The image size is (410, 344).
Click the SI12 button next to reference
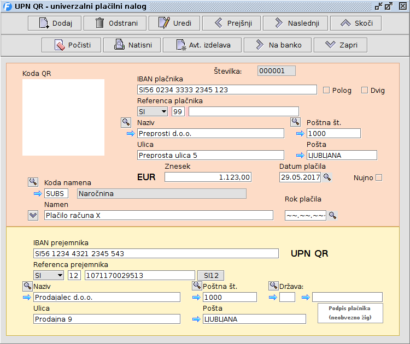210,275
